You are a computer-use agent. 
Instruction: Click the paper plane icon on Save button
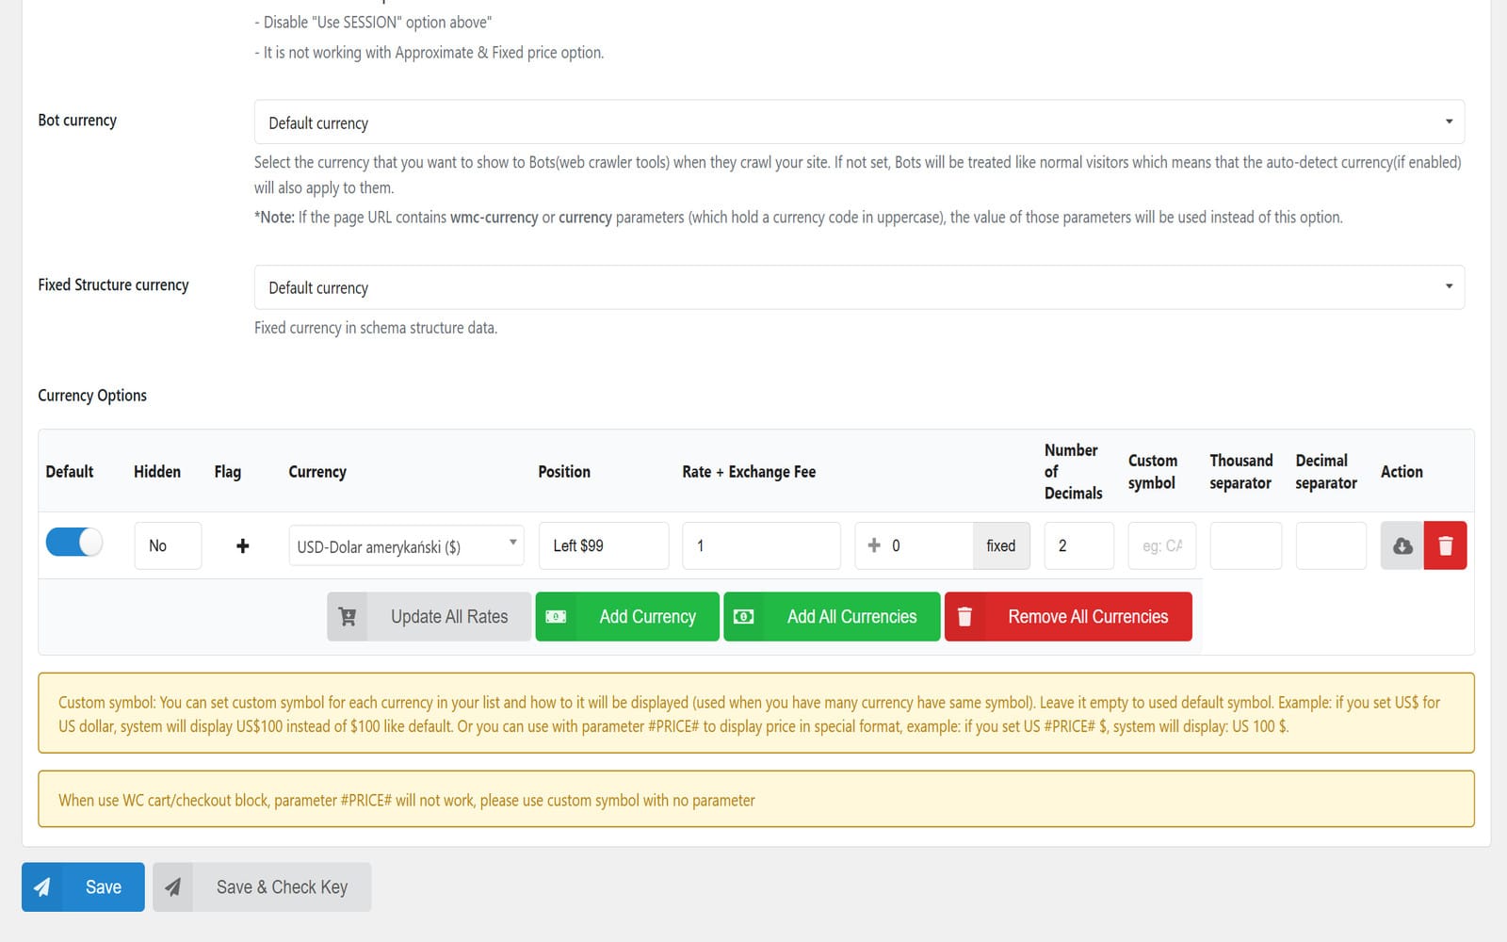(42, 887)
